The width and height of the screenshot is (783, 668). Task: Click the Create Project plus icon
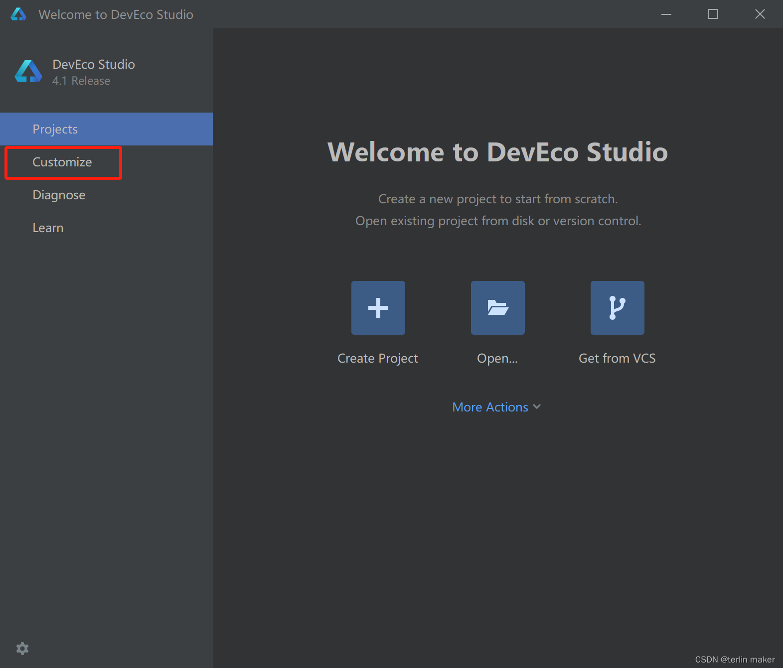[x=378, y=308]
